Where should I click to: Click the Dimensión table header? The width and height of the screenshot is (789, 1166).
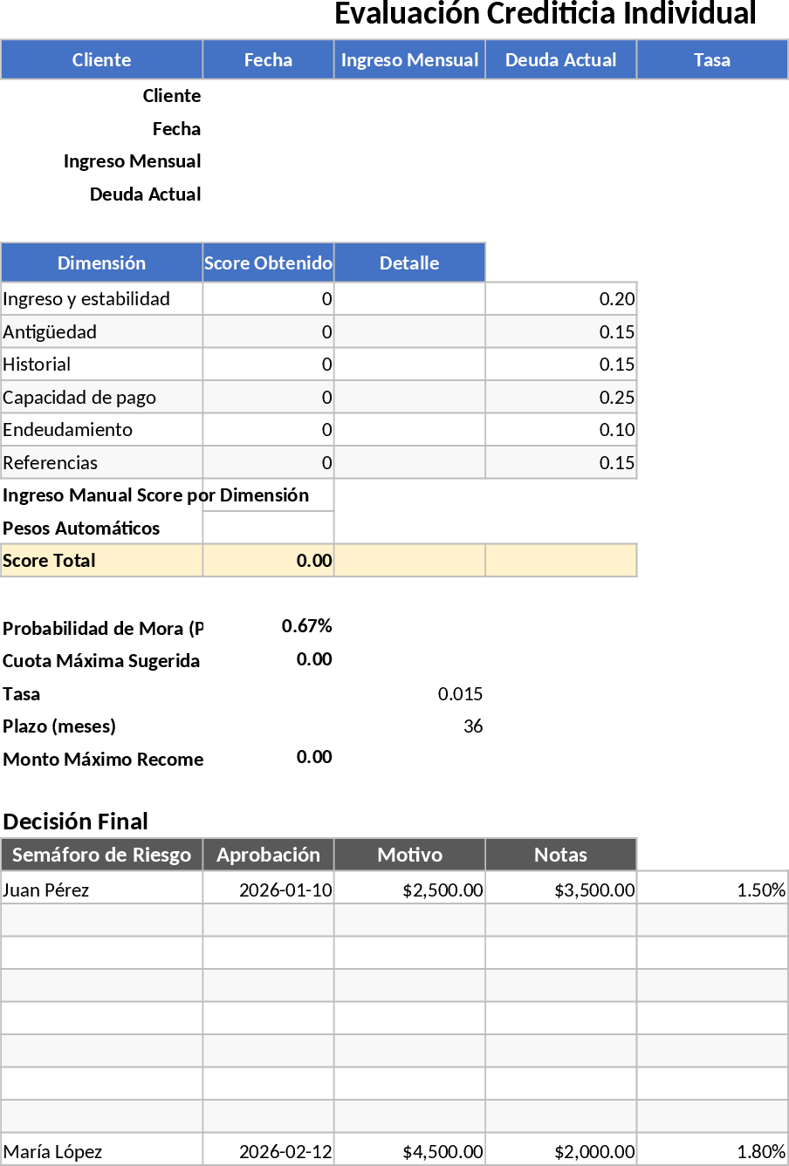coord(101,263)
